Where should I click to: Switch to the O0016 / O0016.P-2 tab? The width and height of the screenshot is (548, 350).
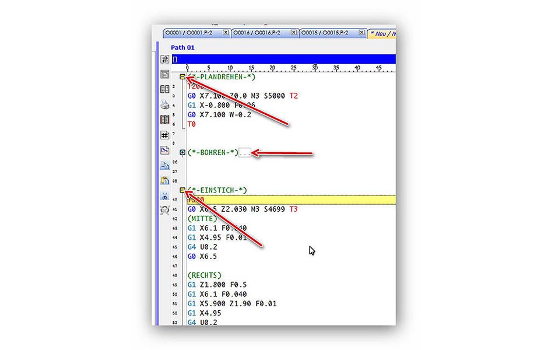click(258, 33)
